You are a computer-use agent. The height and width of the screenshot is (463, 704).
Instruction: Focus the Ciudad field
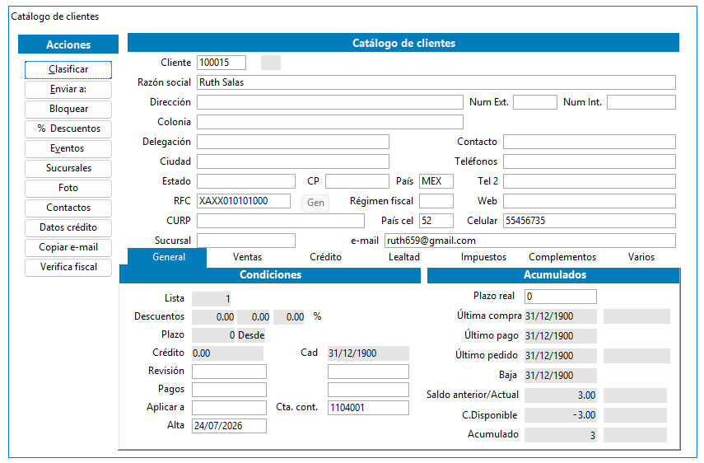293,161
